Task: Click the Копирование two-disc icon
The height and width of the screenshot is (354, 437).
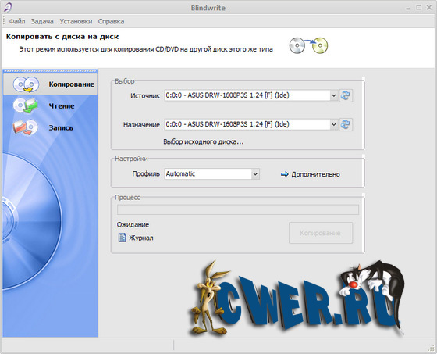Action: [x=27, y=84]
